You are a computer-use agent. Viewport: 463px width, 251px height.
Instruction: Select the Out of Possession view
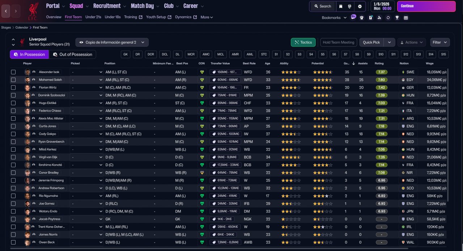72,54
